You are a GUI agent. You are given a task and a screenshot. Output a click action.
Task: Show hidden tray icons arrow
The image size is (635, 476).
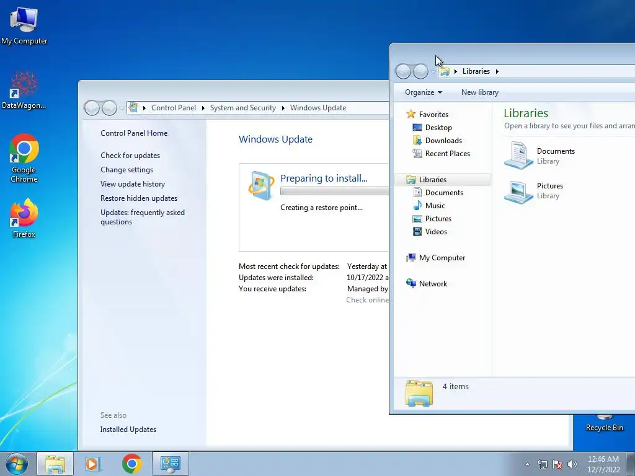527,464
